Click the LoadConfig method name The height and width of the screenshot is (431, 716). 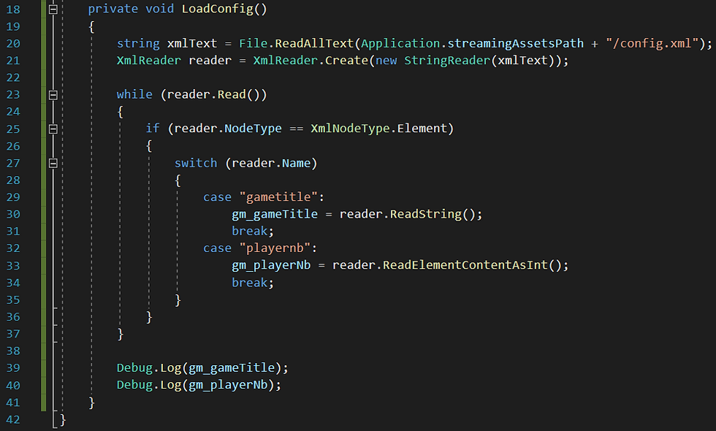pos(218,9)
